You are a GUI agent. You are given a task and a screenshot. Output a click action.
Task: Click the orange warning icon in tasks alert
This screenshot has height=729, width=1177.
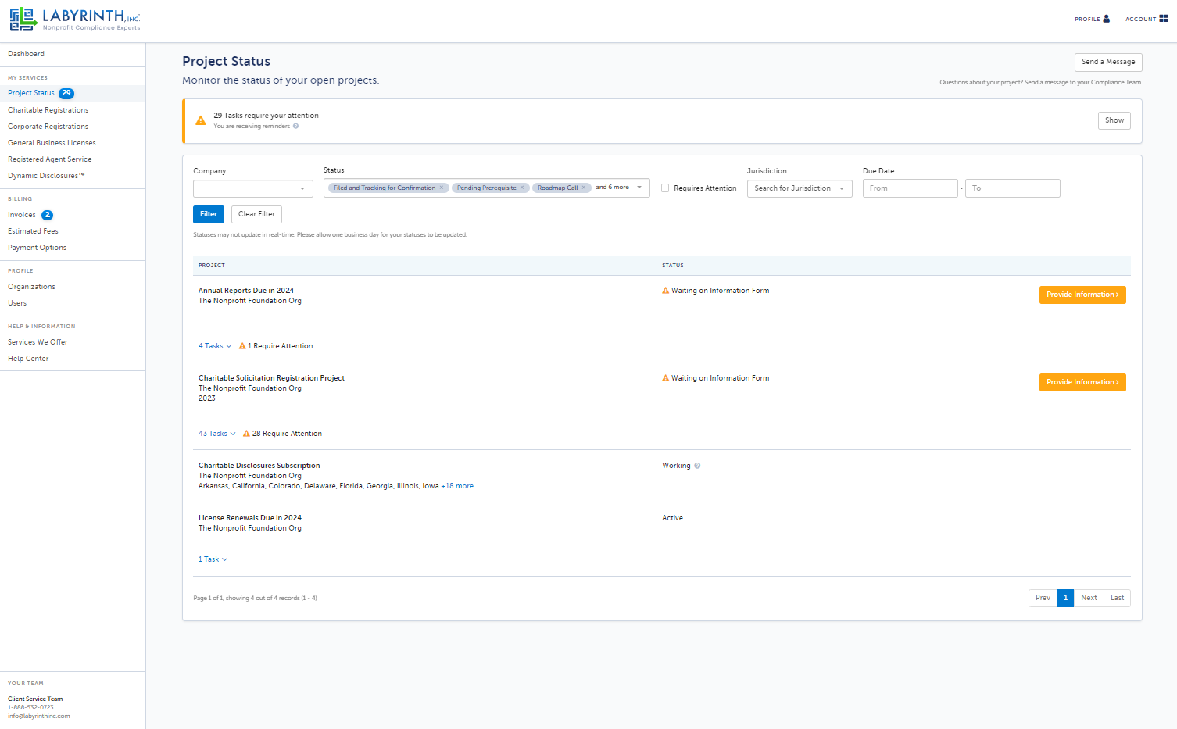click(201, 120)
